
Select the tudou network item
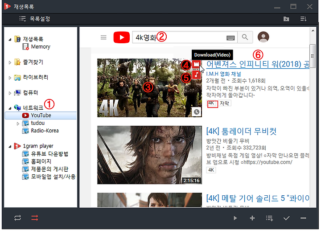coord(33,123)
